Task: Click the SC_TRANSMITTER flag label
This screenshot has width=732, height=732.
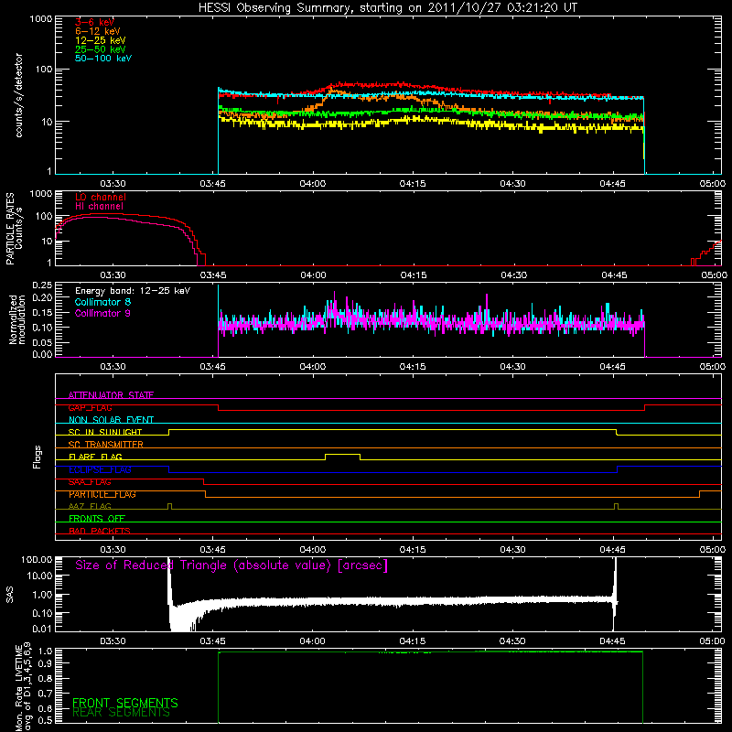Action: click(x=105, y=445)
